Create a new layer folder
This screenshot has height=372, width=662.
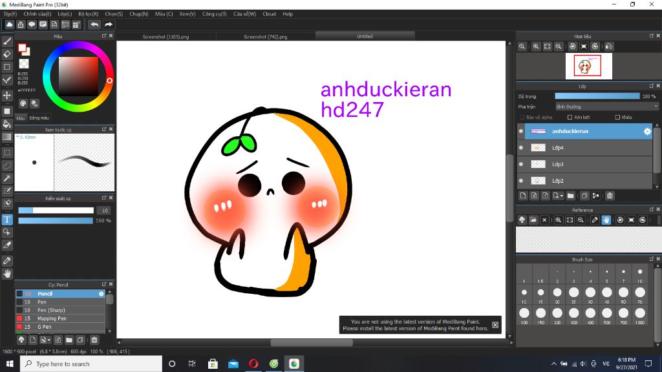pyautogui.click(x=570, y=196)
